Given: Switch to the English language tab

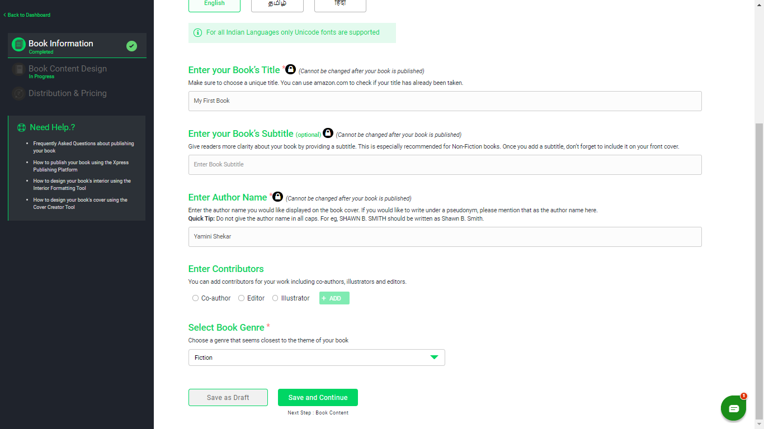Looking at the screenshot, I should coord(214,4).
